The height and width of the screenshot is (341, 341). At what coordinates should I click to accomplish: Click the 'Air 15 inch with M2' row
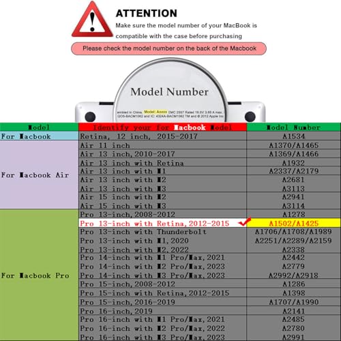click(162, 197)
